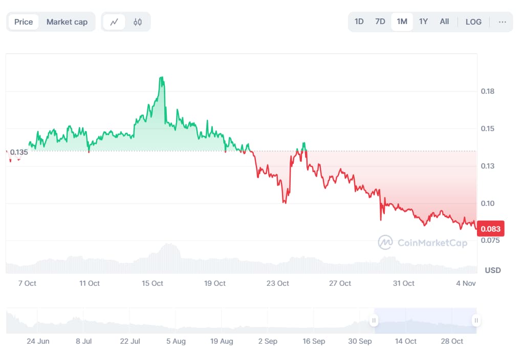
Task: Click the price peak near 15 Oct
Action: 162,78
